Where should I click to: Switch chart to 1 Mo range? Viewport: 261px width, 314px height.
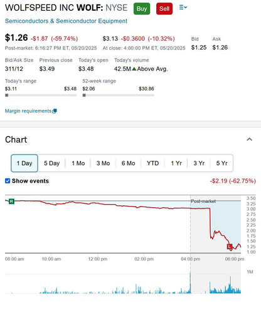[78, 163]
